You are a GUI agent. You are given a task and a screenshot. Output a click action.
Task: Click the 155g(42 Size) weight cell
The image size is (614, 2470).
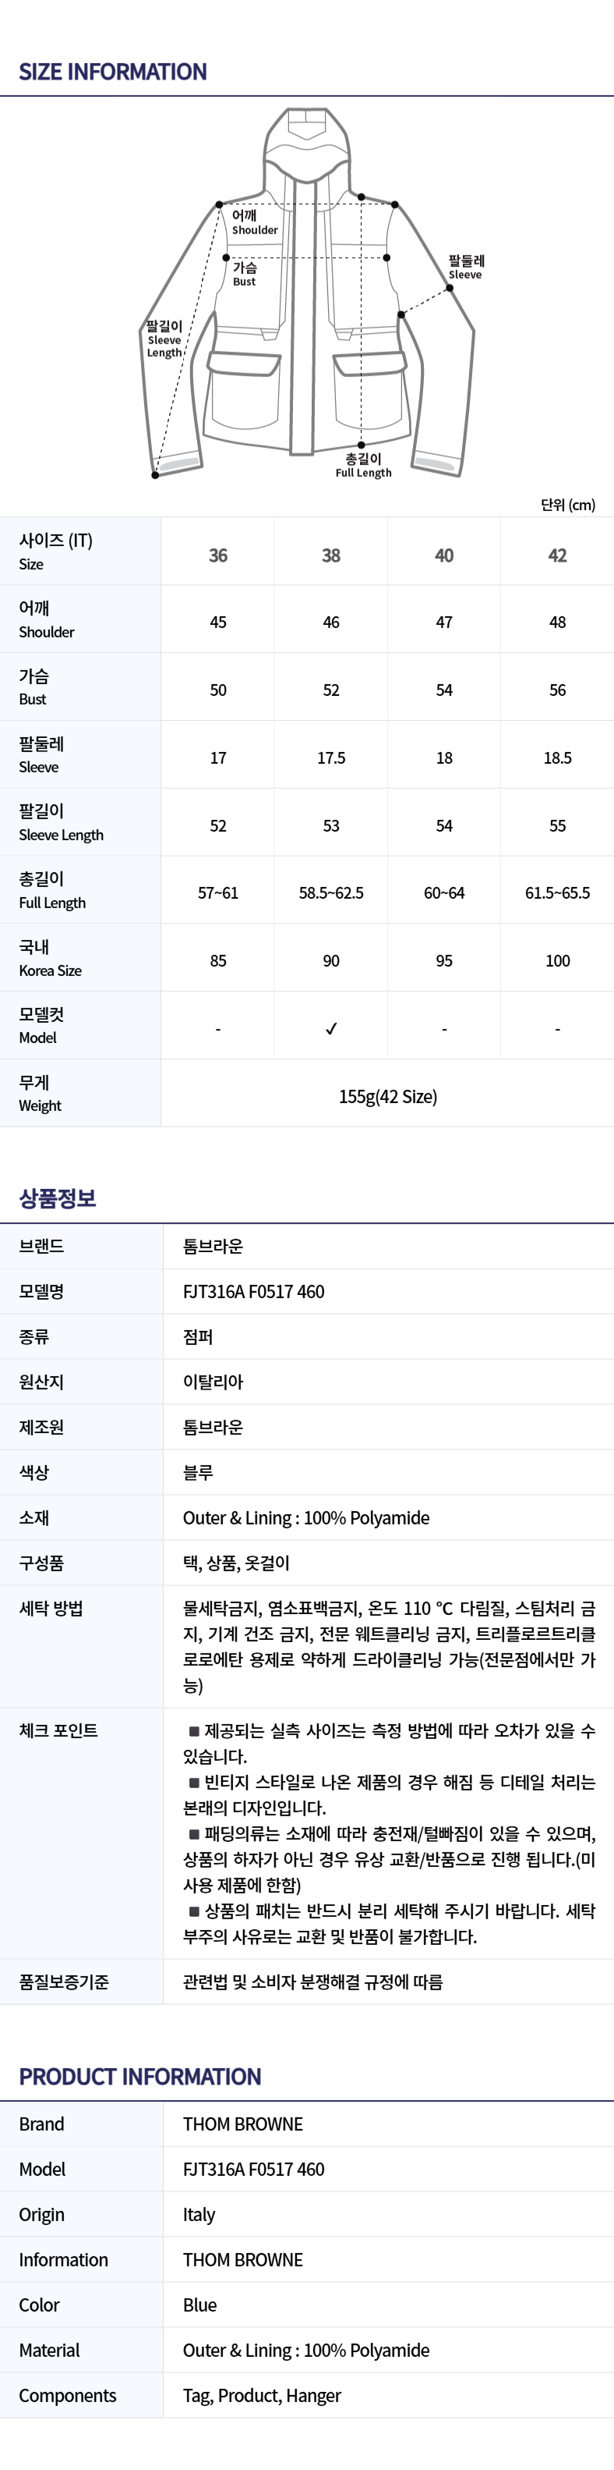coord(388,1096)
